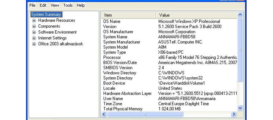The image size is (273, 120).
Task: Select System Summary in the tree
Action: coord(46,14)
